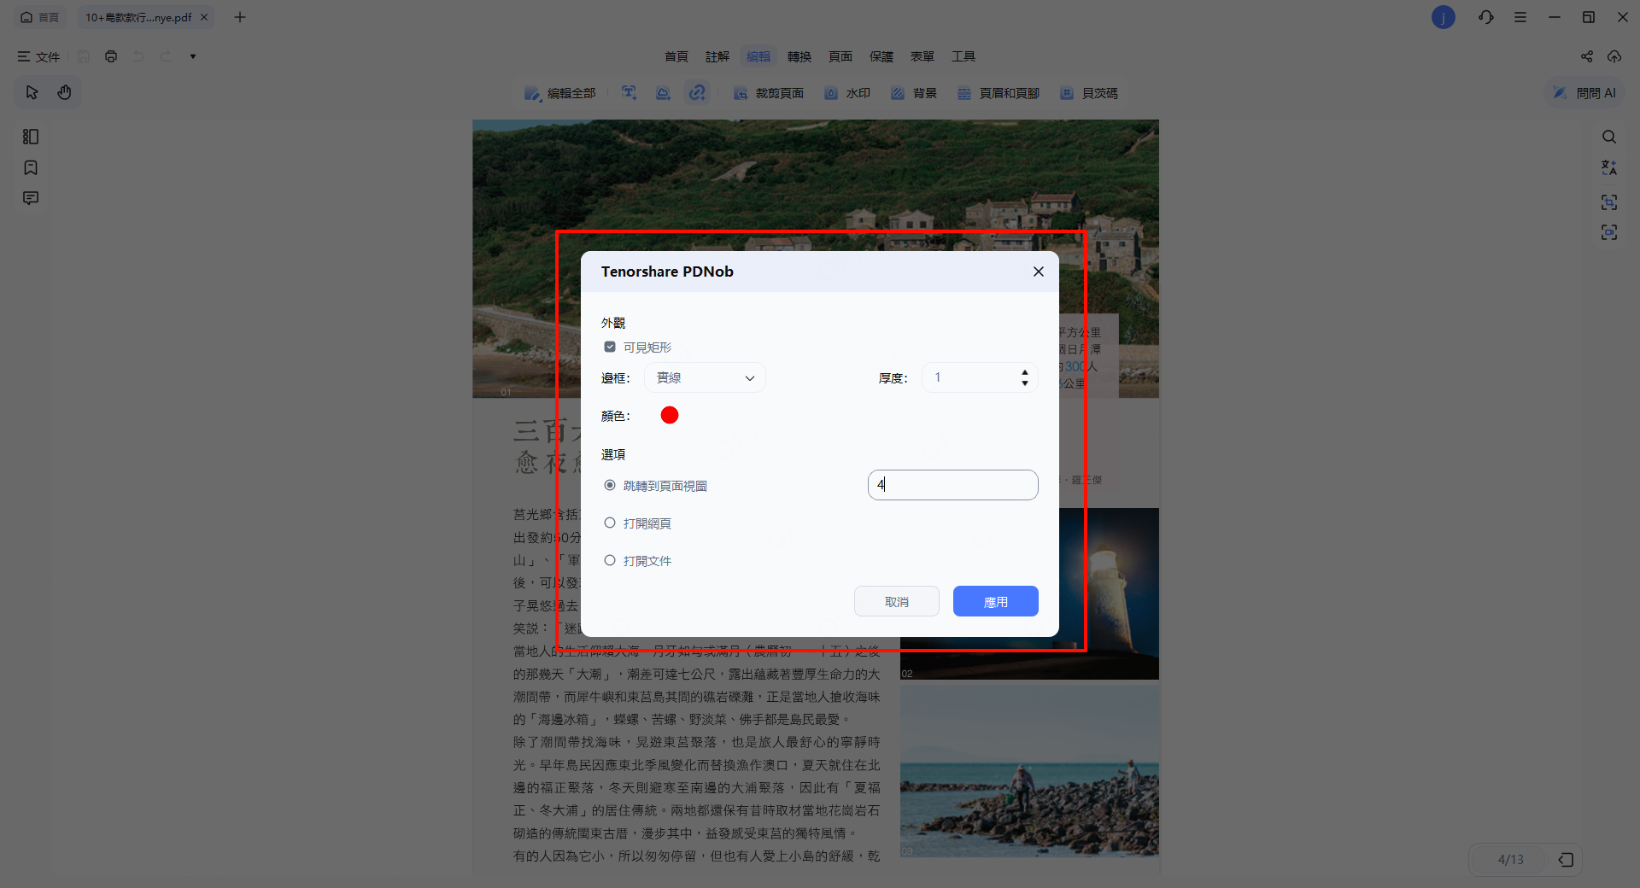Open the 邊框 border style dropdown

705,377
